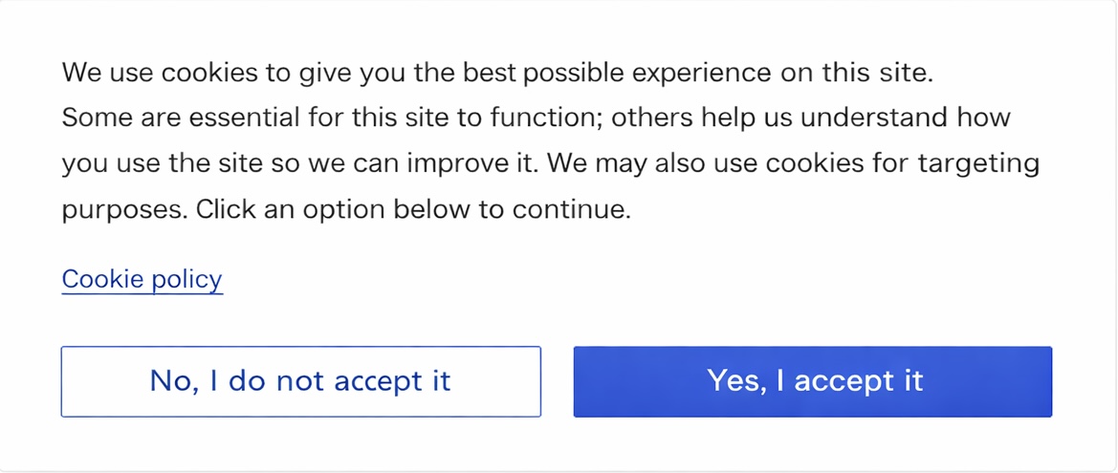Decline cookies using the outlined white button

[300, 381]
